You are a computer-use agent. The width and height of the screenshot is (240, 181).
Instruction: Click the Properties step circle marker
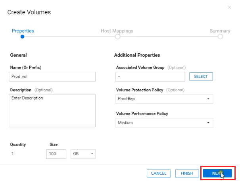[x=23, y=37]
